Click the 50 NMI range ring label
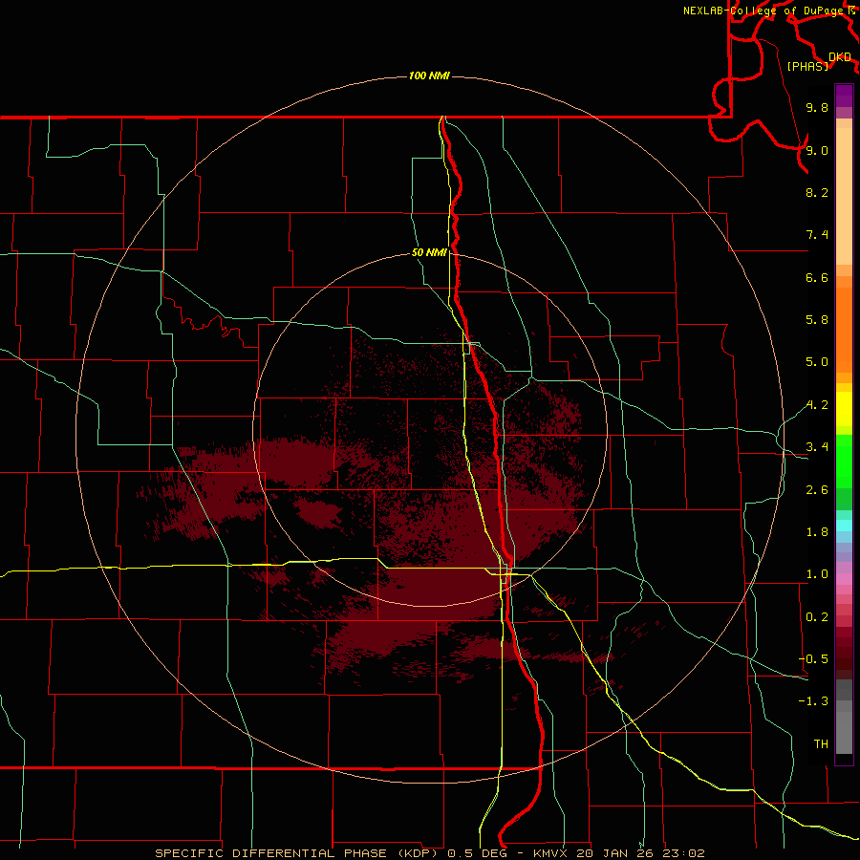860x860 pixels. pyautogui.click(x=429, y=252)
